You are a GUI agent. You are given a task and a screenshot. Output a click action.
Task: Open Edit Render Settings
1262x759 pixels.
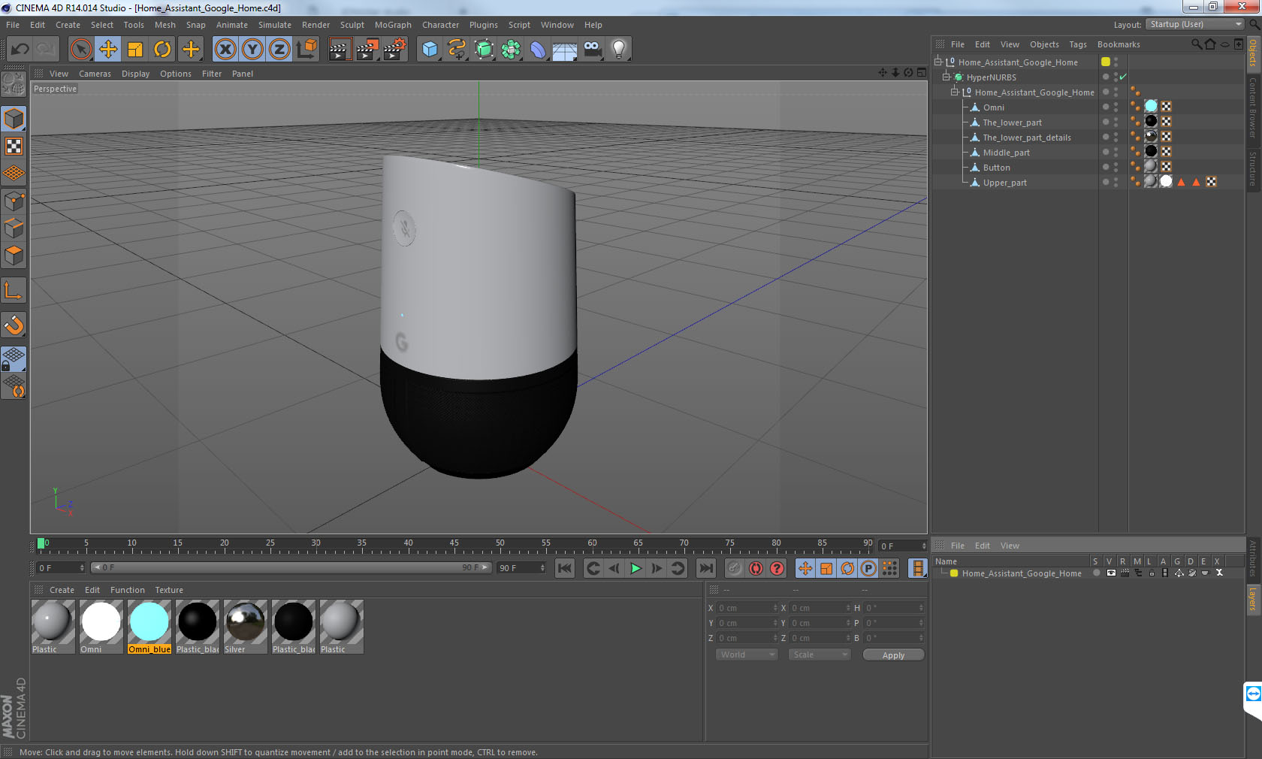coord(395,50)
